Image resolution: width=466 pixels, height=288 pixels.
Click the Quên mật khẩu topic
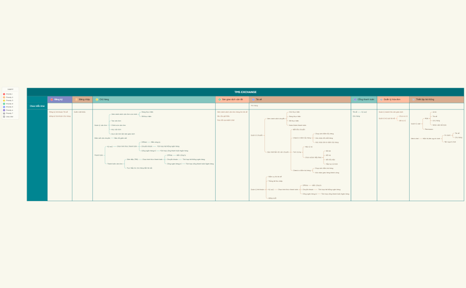click(x=79, y=112)
